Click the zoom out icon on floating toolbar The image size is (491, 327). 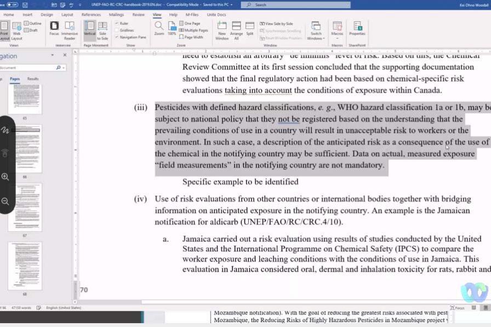tap(5, 201)
